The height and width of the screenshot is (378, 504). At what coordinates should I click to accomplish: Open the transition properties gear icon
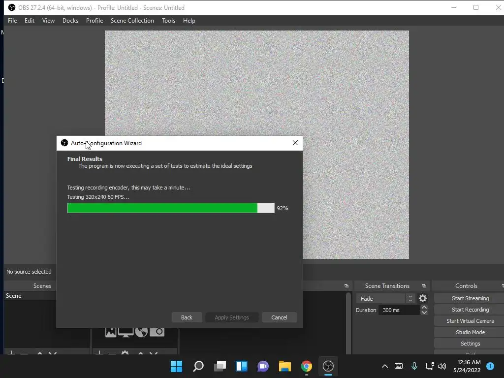pos(423,299)
